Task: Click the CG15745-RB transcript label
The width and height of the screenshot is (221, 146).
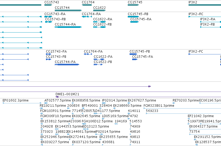Action: pos(138,14)
